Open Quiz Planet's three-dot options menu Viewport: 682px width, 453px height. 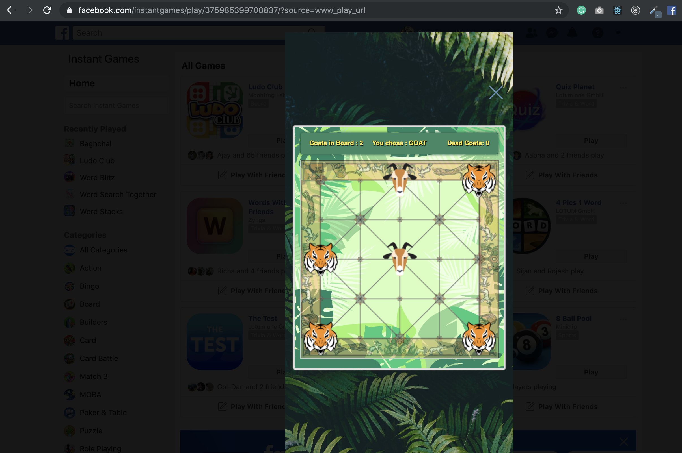(x=623, y=87)
